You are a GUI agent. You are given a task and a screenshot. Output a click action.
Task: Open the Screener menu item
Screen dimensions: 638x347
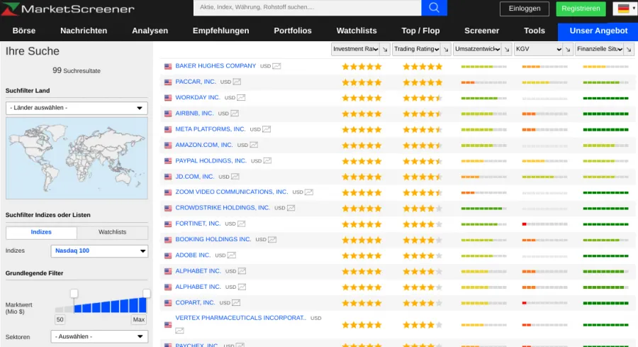[x=481, y=31]
